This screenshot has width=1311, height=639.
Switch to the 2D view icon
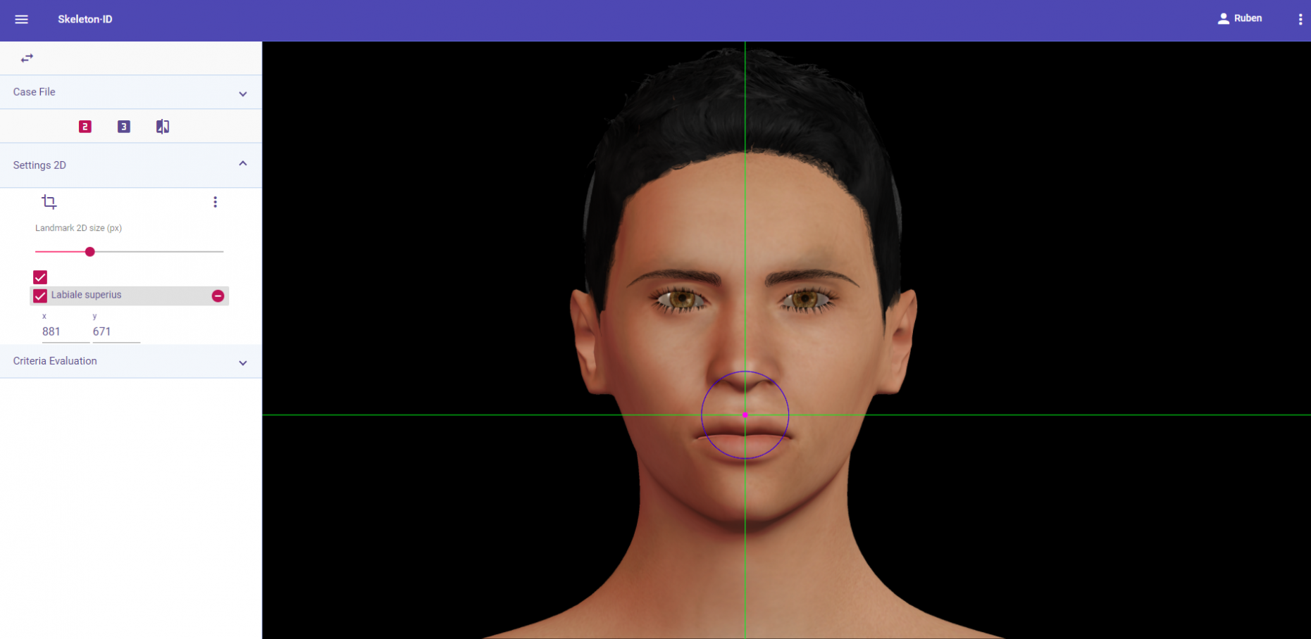(85, 127)
